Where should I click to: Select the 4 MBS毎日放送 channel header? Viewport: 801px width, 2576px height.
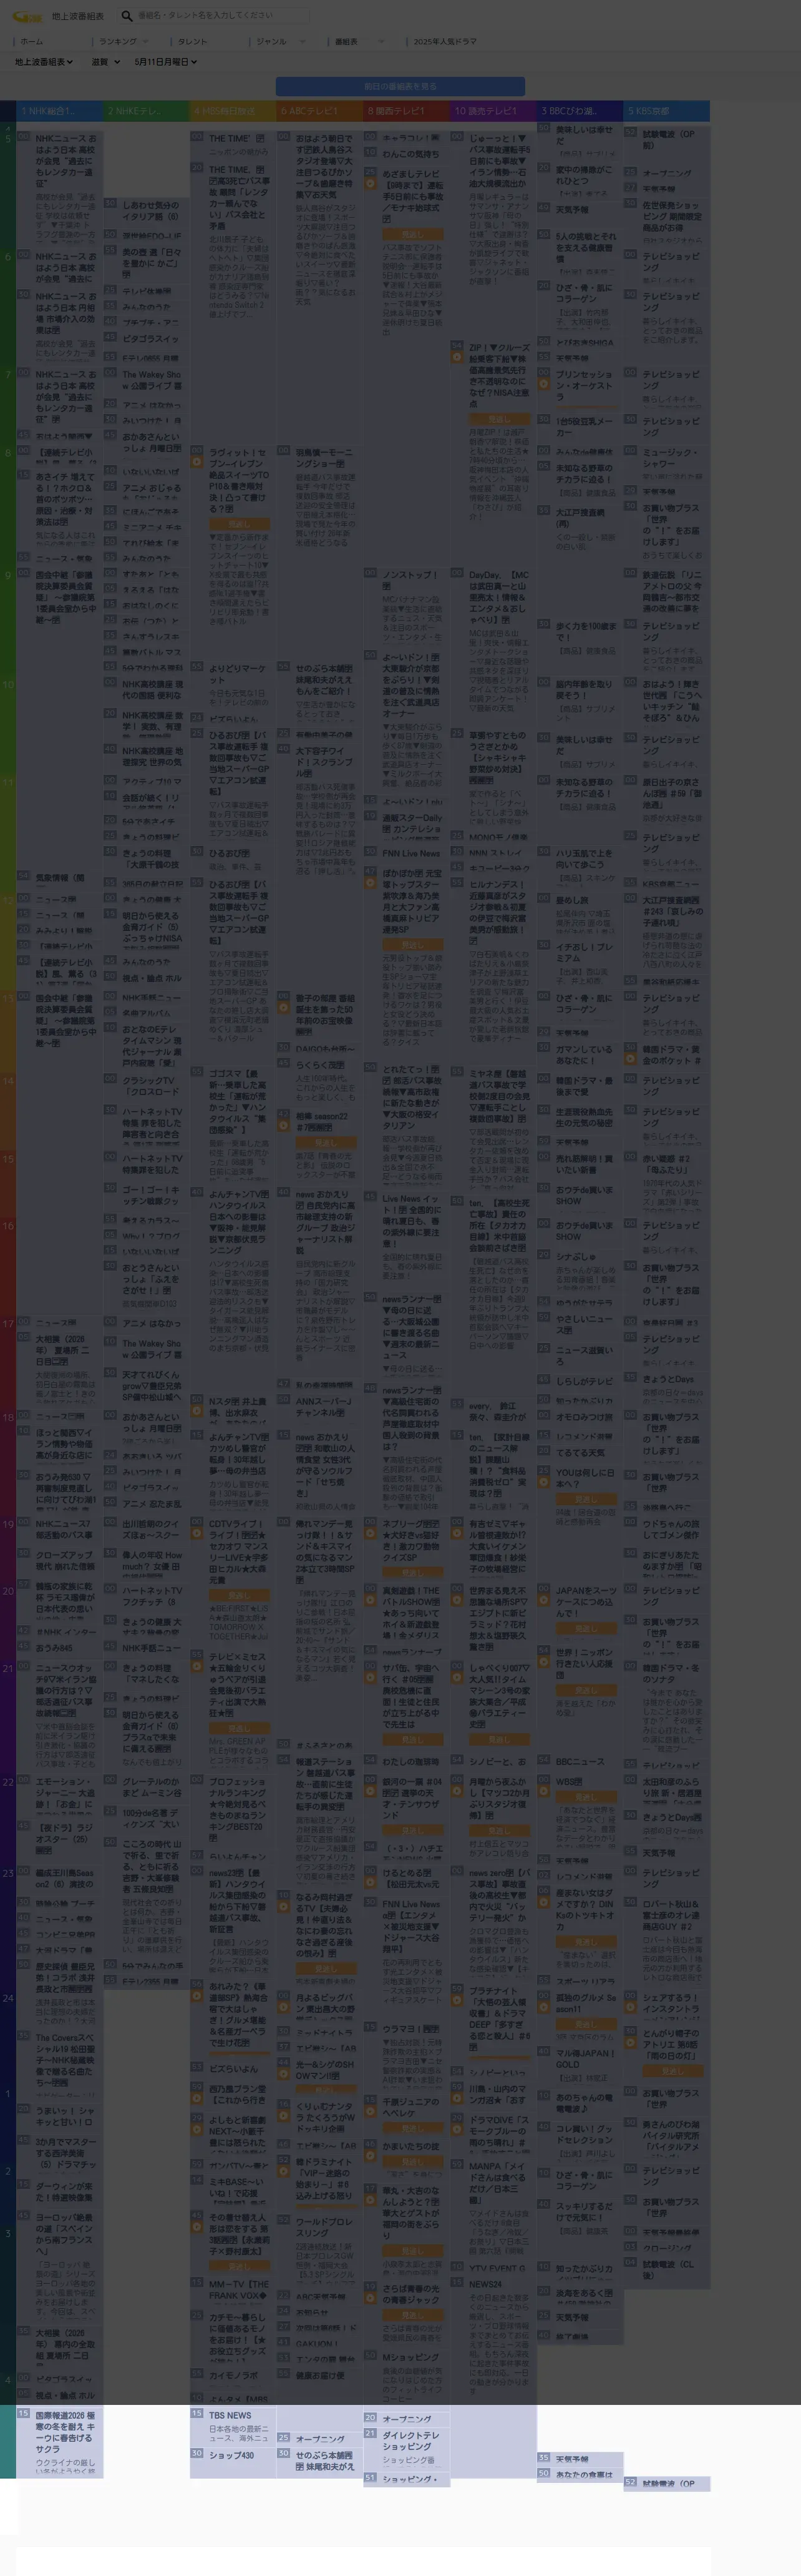pos(233,111)
